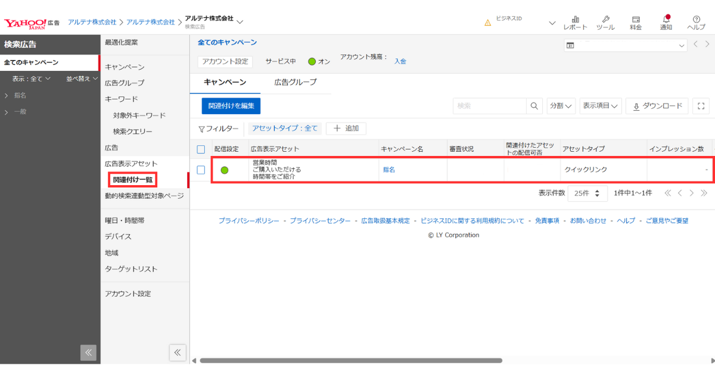This screenshot has width=715, height=375.
Task: Switch to the キャンペーン tab
Action: (225, 82)
